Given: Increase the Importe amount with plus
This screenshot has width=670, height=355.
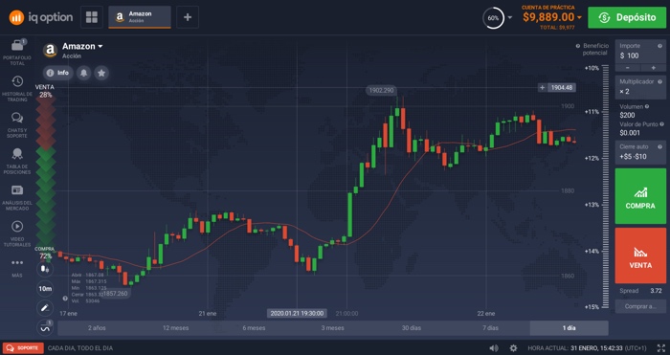Looking at the screenshot, I should pos(654,68).
